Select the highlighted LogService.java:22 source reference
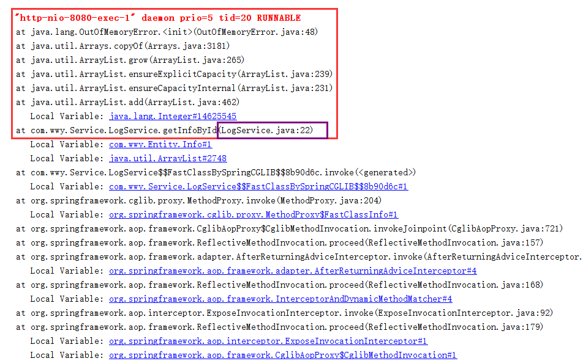The image size is (583, 361). click(x=272, y=130)
